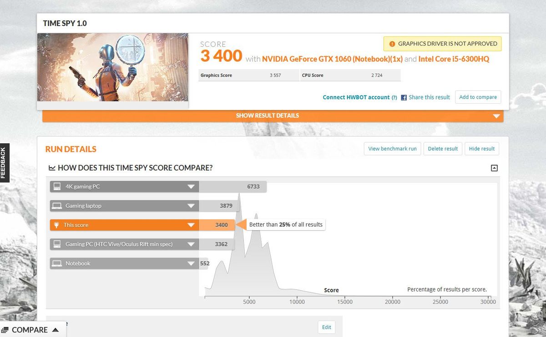Click the Facebook share icon

point(404,97)
